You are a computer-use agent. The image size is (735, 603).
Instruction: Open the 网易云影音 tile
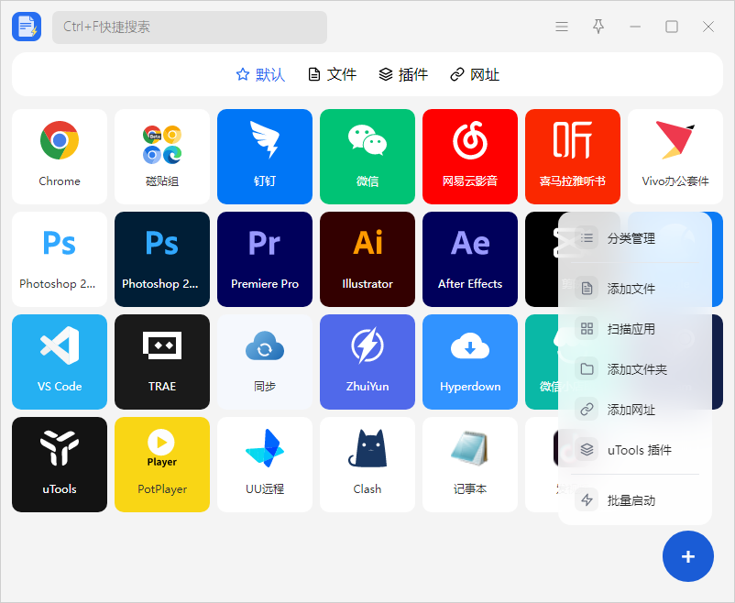coord(470,157)
